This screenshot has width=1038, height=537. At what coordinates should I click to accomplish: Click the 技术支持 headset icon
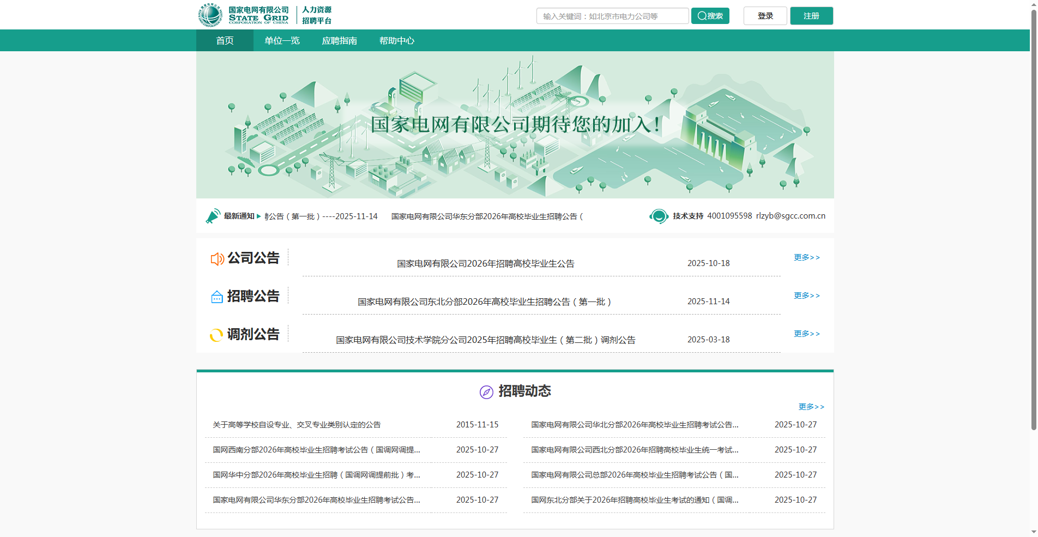659,216
